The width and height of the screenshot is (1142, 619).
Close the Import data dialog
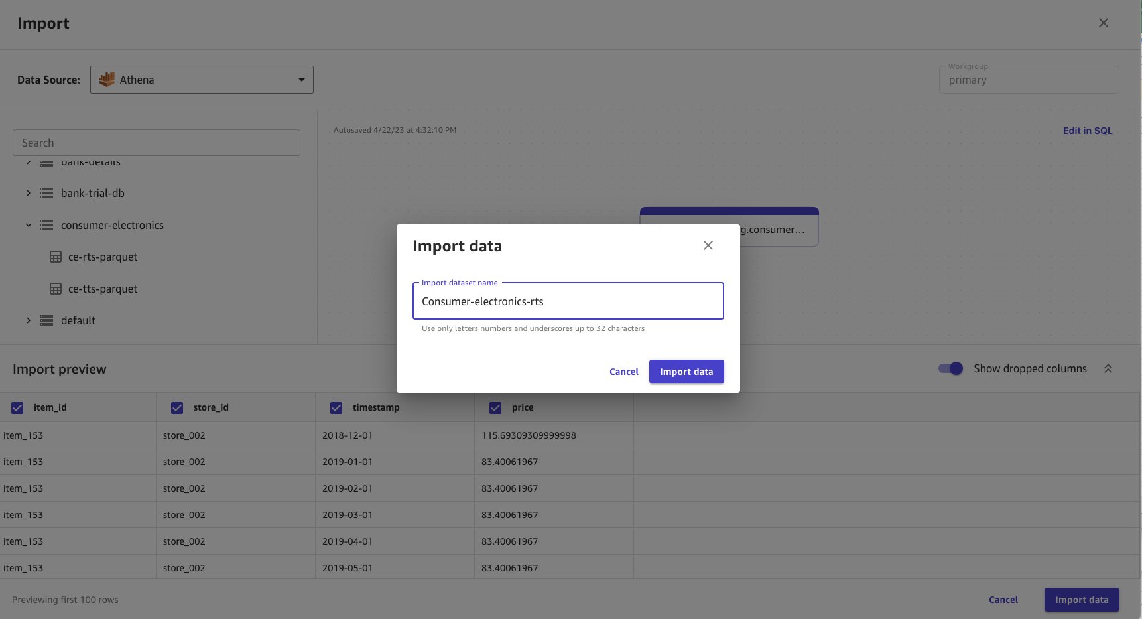(x=708, y=245)
